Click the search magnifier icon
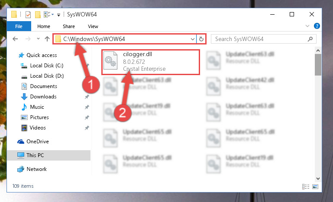Viewport: 333px width, 202px height. [310, 39]
